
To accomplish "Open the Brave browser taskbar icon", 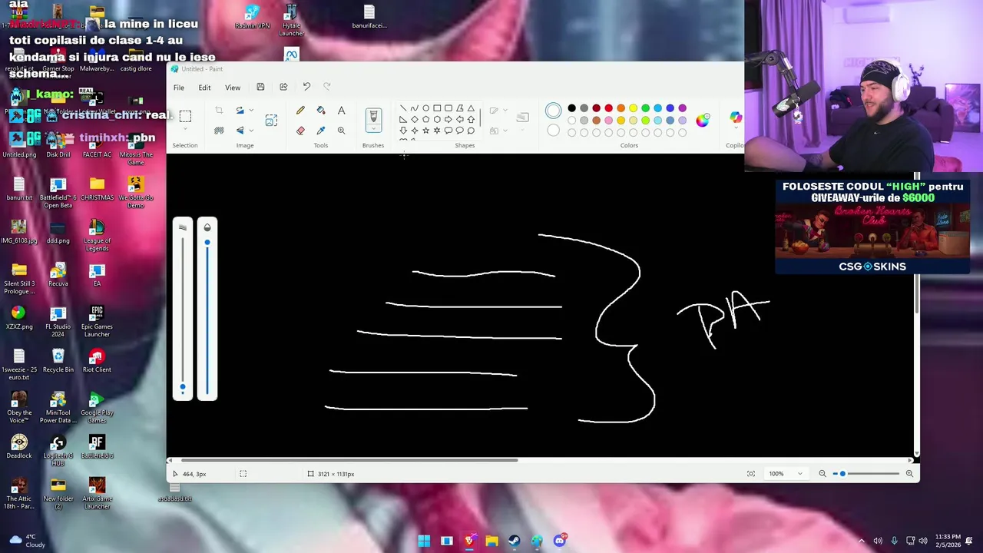I will 469,541.
